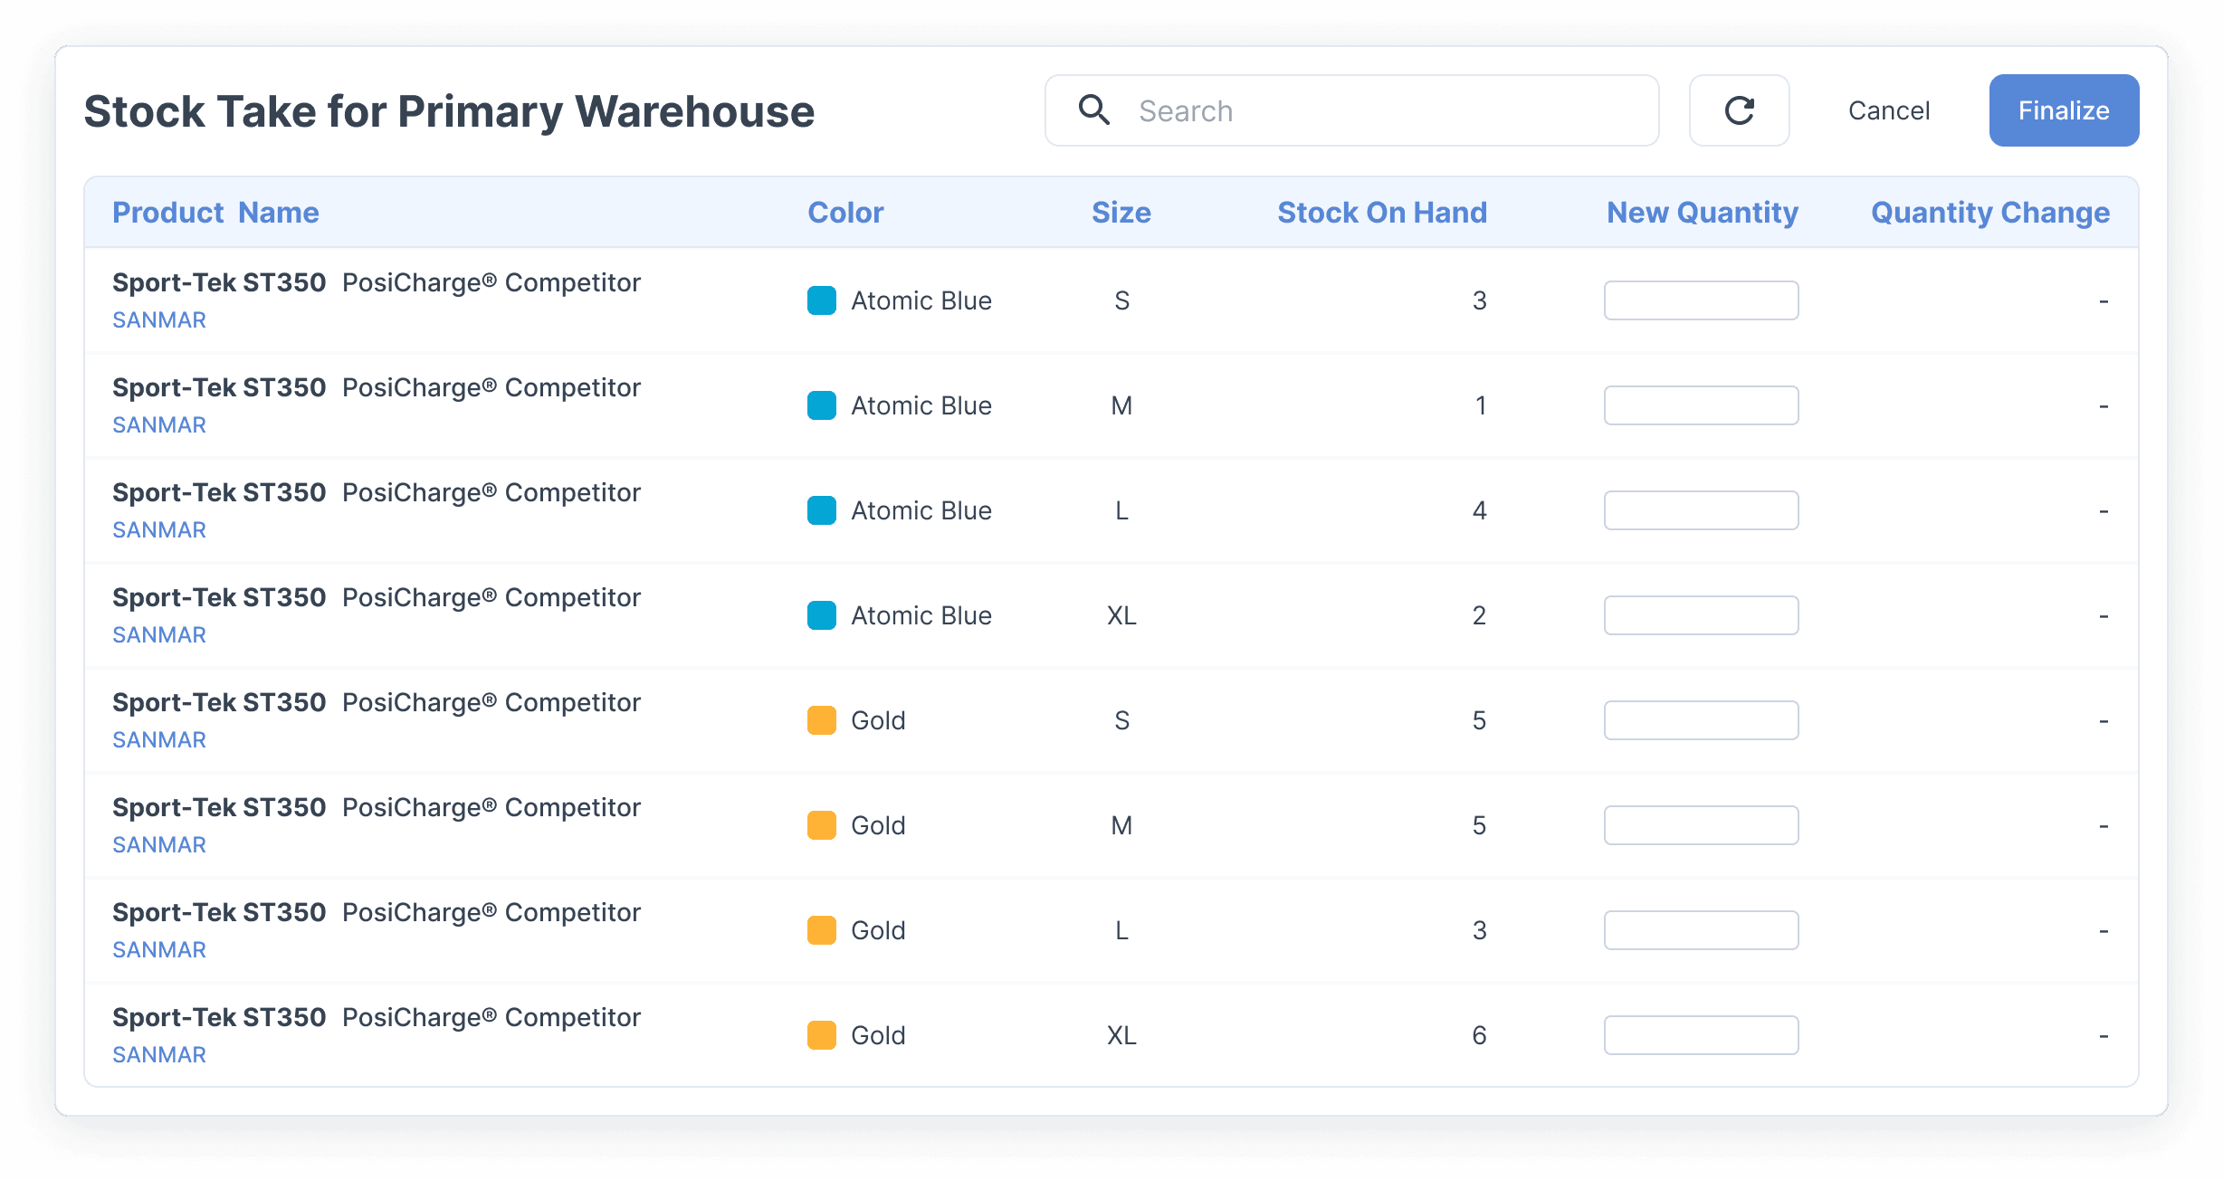Select the Atomic Blue swatch on the XL row
The width and height of the screenshot is (2223, 1180).
pos(821,614)
